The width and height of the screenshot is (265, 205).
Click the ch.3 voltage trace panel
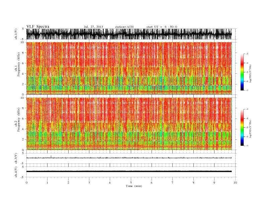(x=131, y=158)
